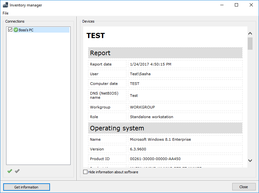Click the Close button at bottom right
This screenshot has width=259, height=193.
coord(244,187)
